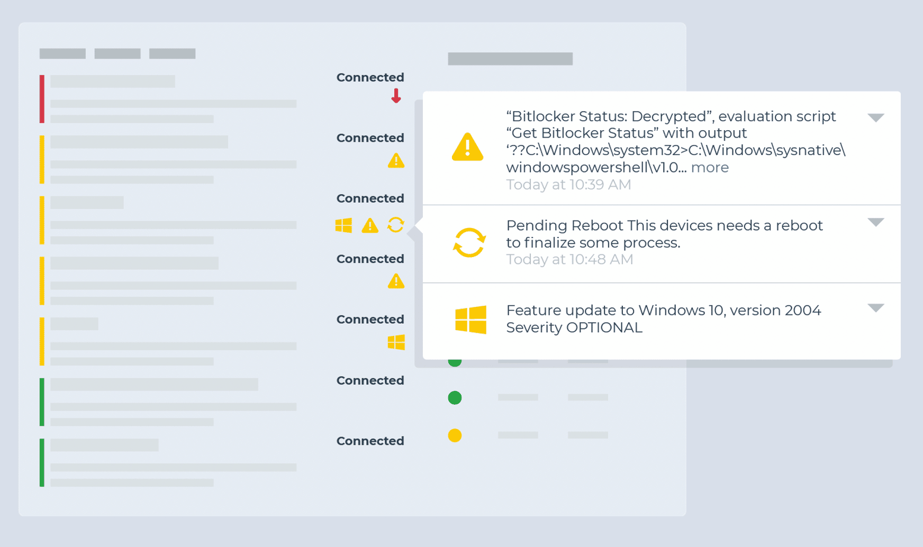
Task: Expand the Pending Reboot alert dropdown arrow
Action: pos(876,222)
